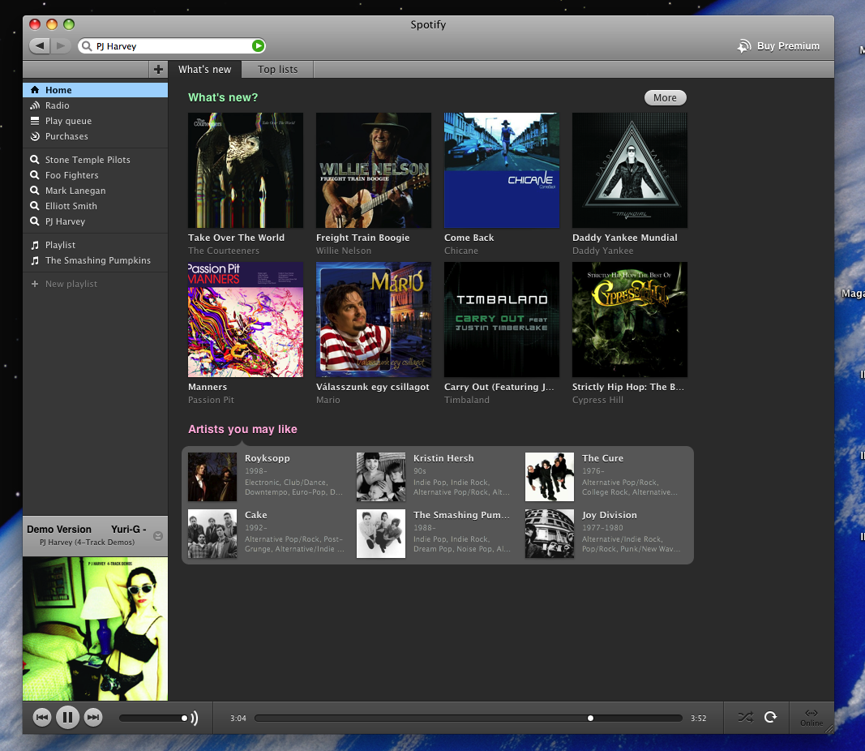Screen dimensions: 865x751
Task: Open The Smashing Pum... suggested artist
Action: 462,515
